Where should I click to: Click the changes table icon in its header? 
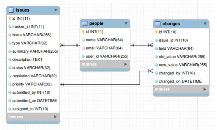coord(158,24)
